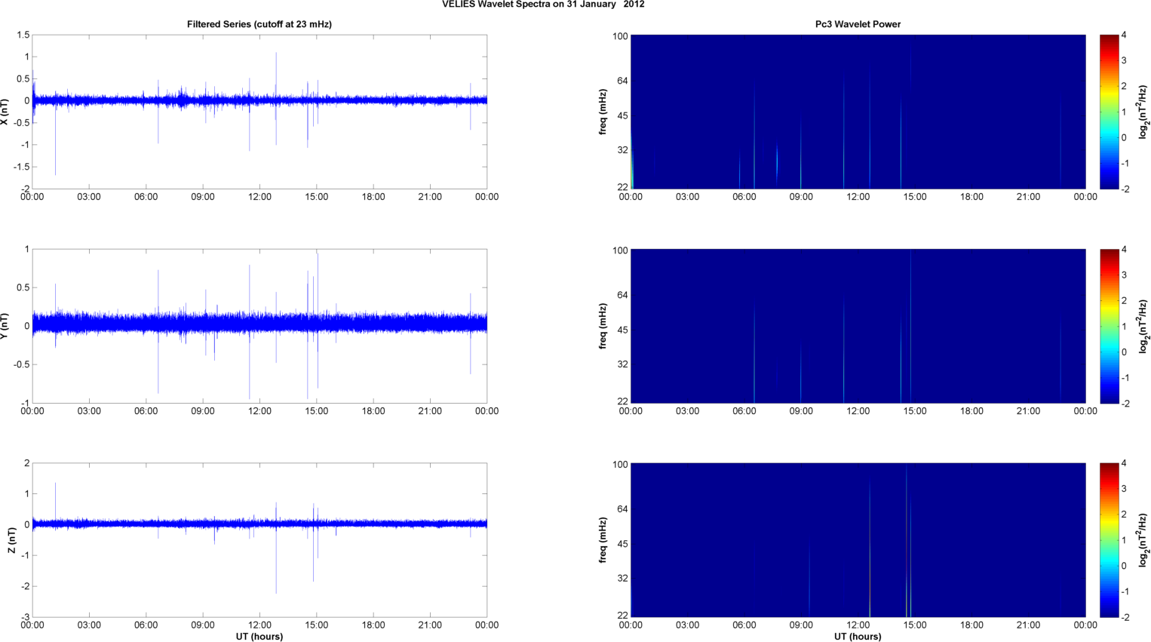Image resolution: width=1151 pixels, height=642 pixels.
Task: Click the top spectrogram's colorbar
Action: (1109, 112)
